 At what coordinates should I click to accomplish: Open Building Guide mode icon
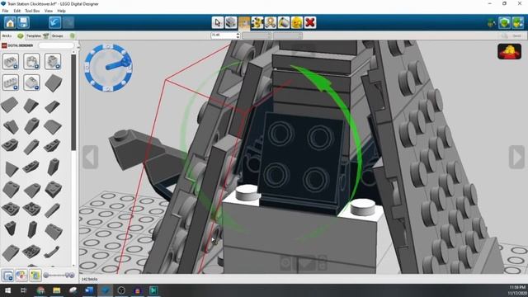[x=517, y=23]
